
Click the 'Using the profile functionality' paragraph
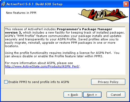(x=62, y=54)
